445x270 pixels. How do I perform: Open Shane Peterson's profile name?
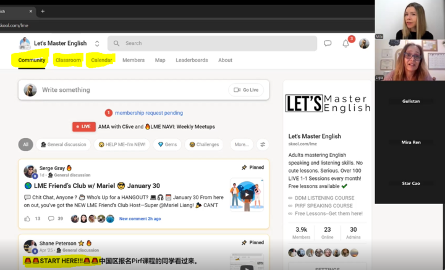coord(58,243)
